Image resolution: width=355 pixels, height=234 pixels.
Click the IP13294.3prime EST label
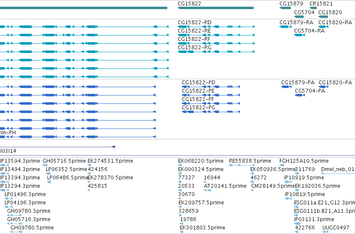click(x=20, y=186)
